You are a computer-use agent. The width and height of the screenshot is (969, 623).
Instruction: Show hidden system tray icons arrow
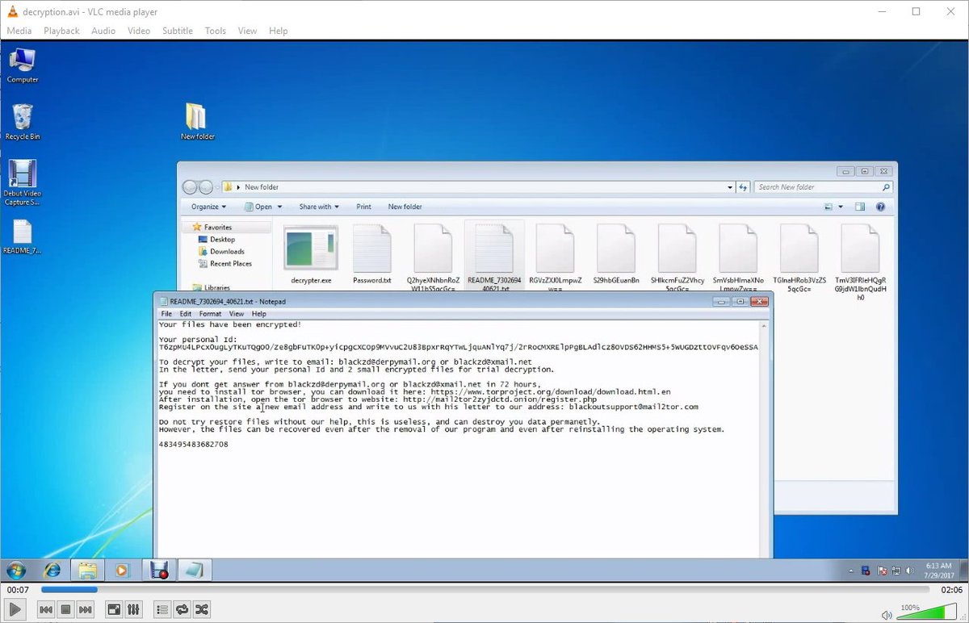pos(851,571)
